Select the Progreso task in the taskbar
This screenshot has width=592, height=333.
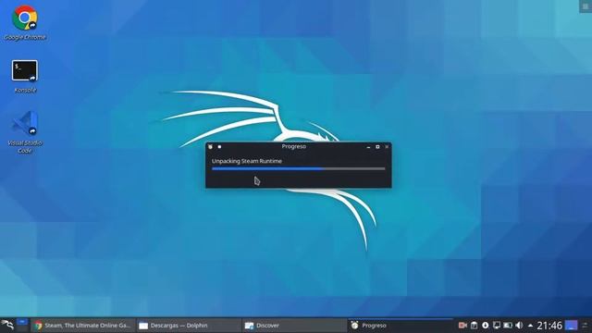(401, 326)
